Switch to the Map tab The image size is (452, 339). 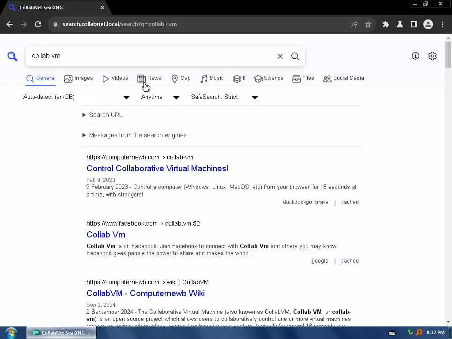(x=181, y=79)
